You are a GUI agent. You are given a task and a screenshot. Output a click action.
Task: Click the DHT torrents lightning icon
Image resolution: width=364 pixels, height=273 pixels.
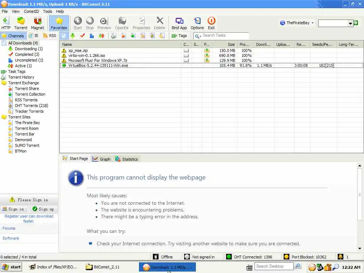pyautogui.click(x=152, y=36)
